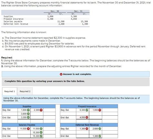
Task: Click Deferred Rent Revenue debit 1,300 field
Action: coord(83,129)
